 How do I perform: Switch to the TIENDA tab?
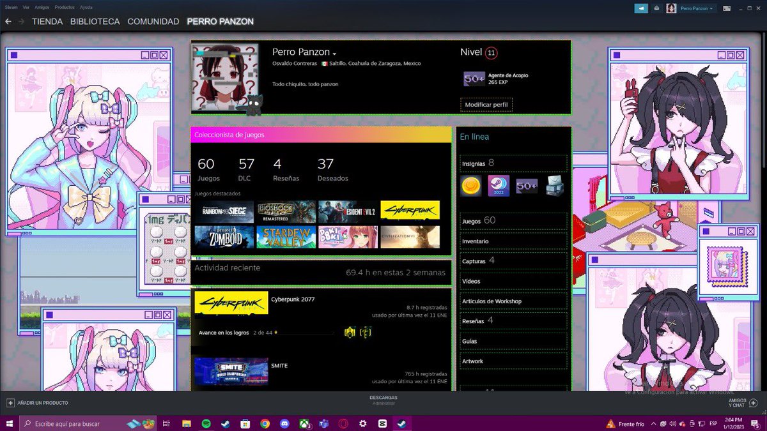[47, 22]
